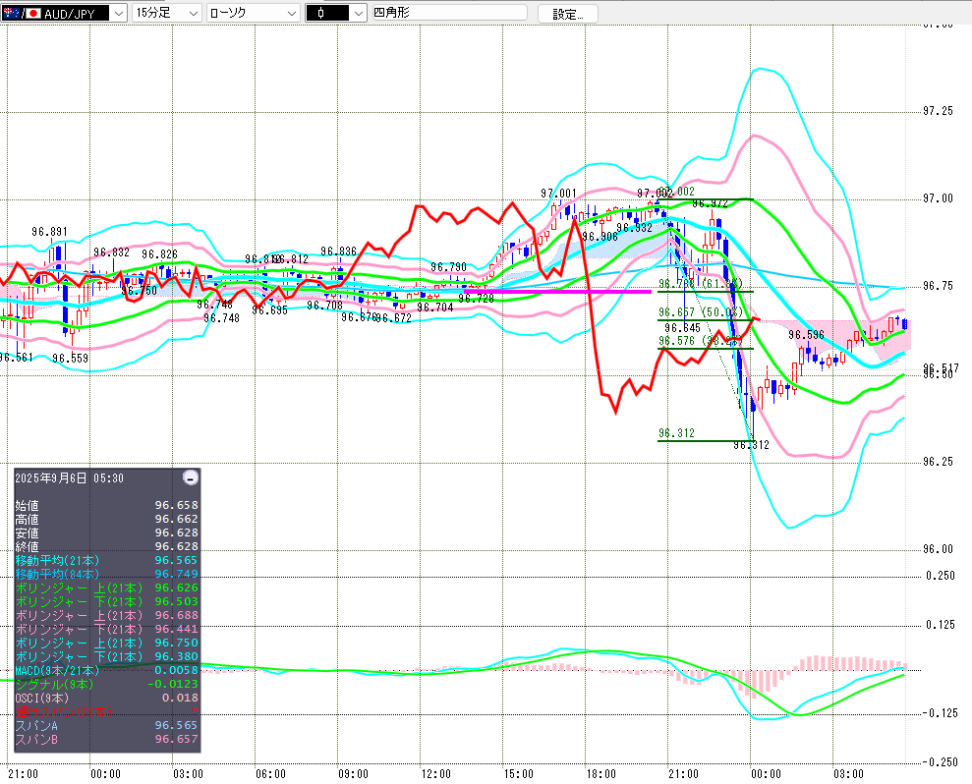Select the 高値 96.662 row
Screen dimensions: 972x784
[106, 519]
